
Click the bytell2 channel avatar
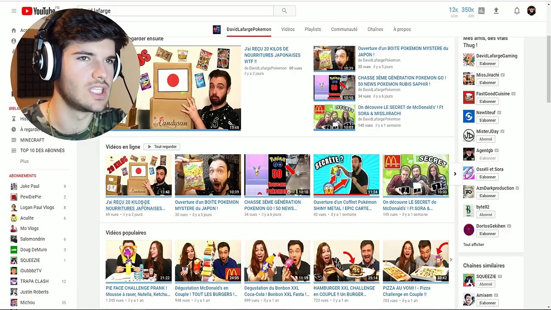click(469, 211)
